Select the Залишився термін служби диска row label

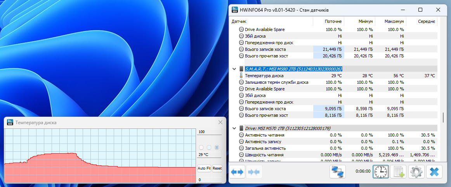tap(276, 82)
